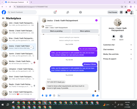Click the browser address bar URL
This screenshot has height=109, width=137.
pyautogui.click(x=32, y=7)
